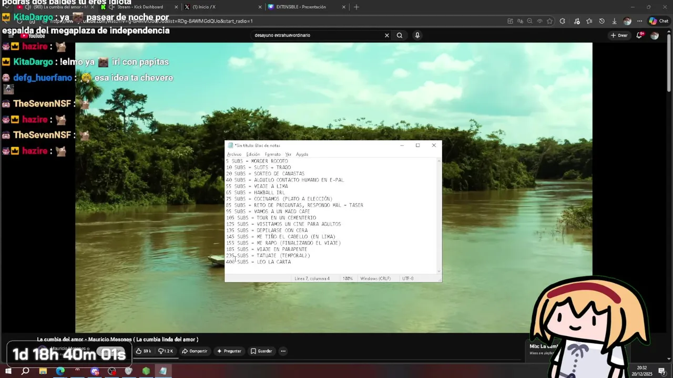Click line '105 SUBS = TOUR EN UN CEMENTERIO'

271,218
